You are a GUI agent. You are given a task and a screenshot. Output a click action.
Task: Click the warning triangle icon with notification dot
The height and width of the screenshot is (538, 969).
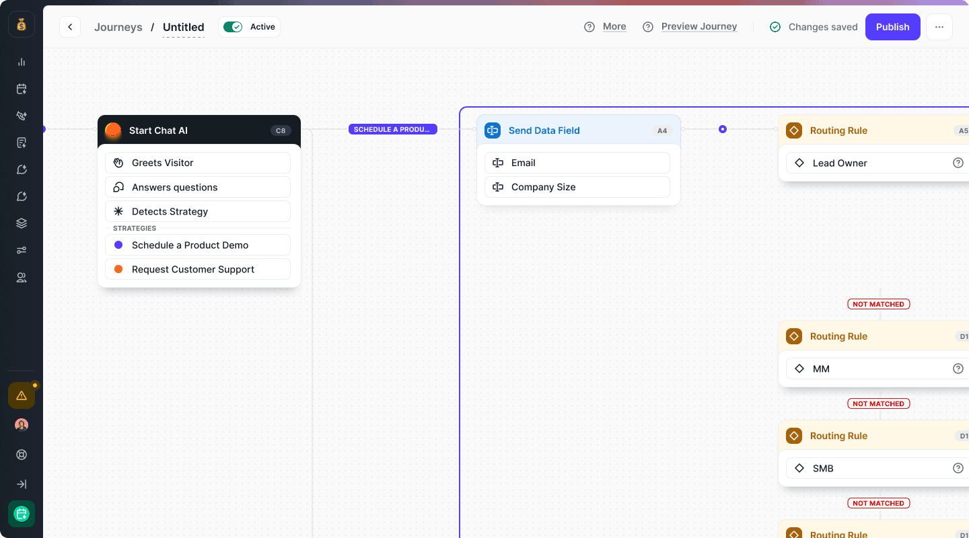pos(21,395)
